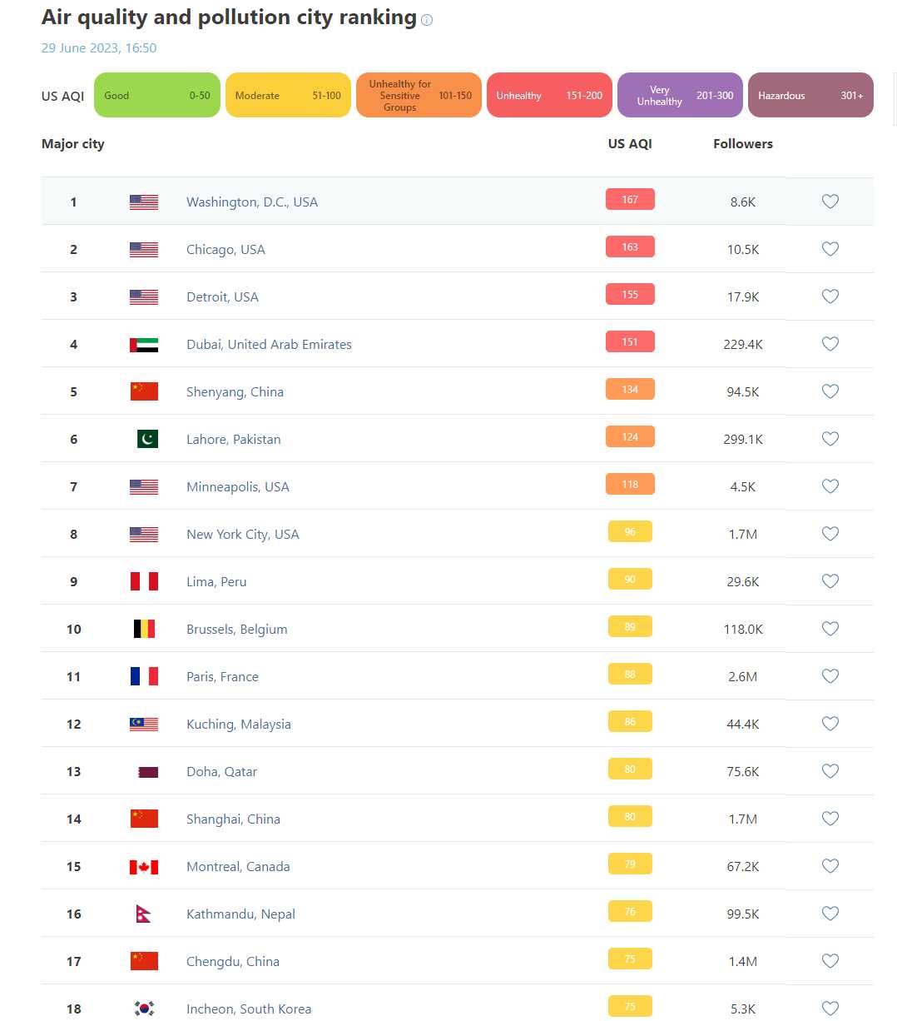Screen dimensions: 897x1021
Task: Select the Kuching, Malaysia link
Action: point(239,724)
